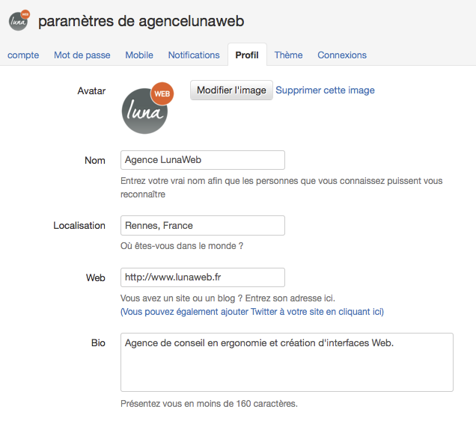Click the Localisation field with Rennes, France
The width and height of the screenshot is (476, 424).
(x=203, y=225)
